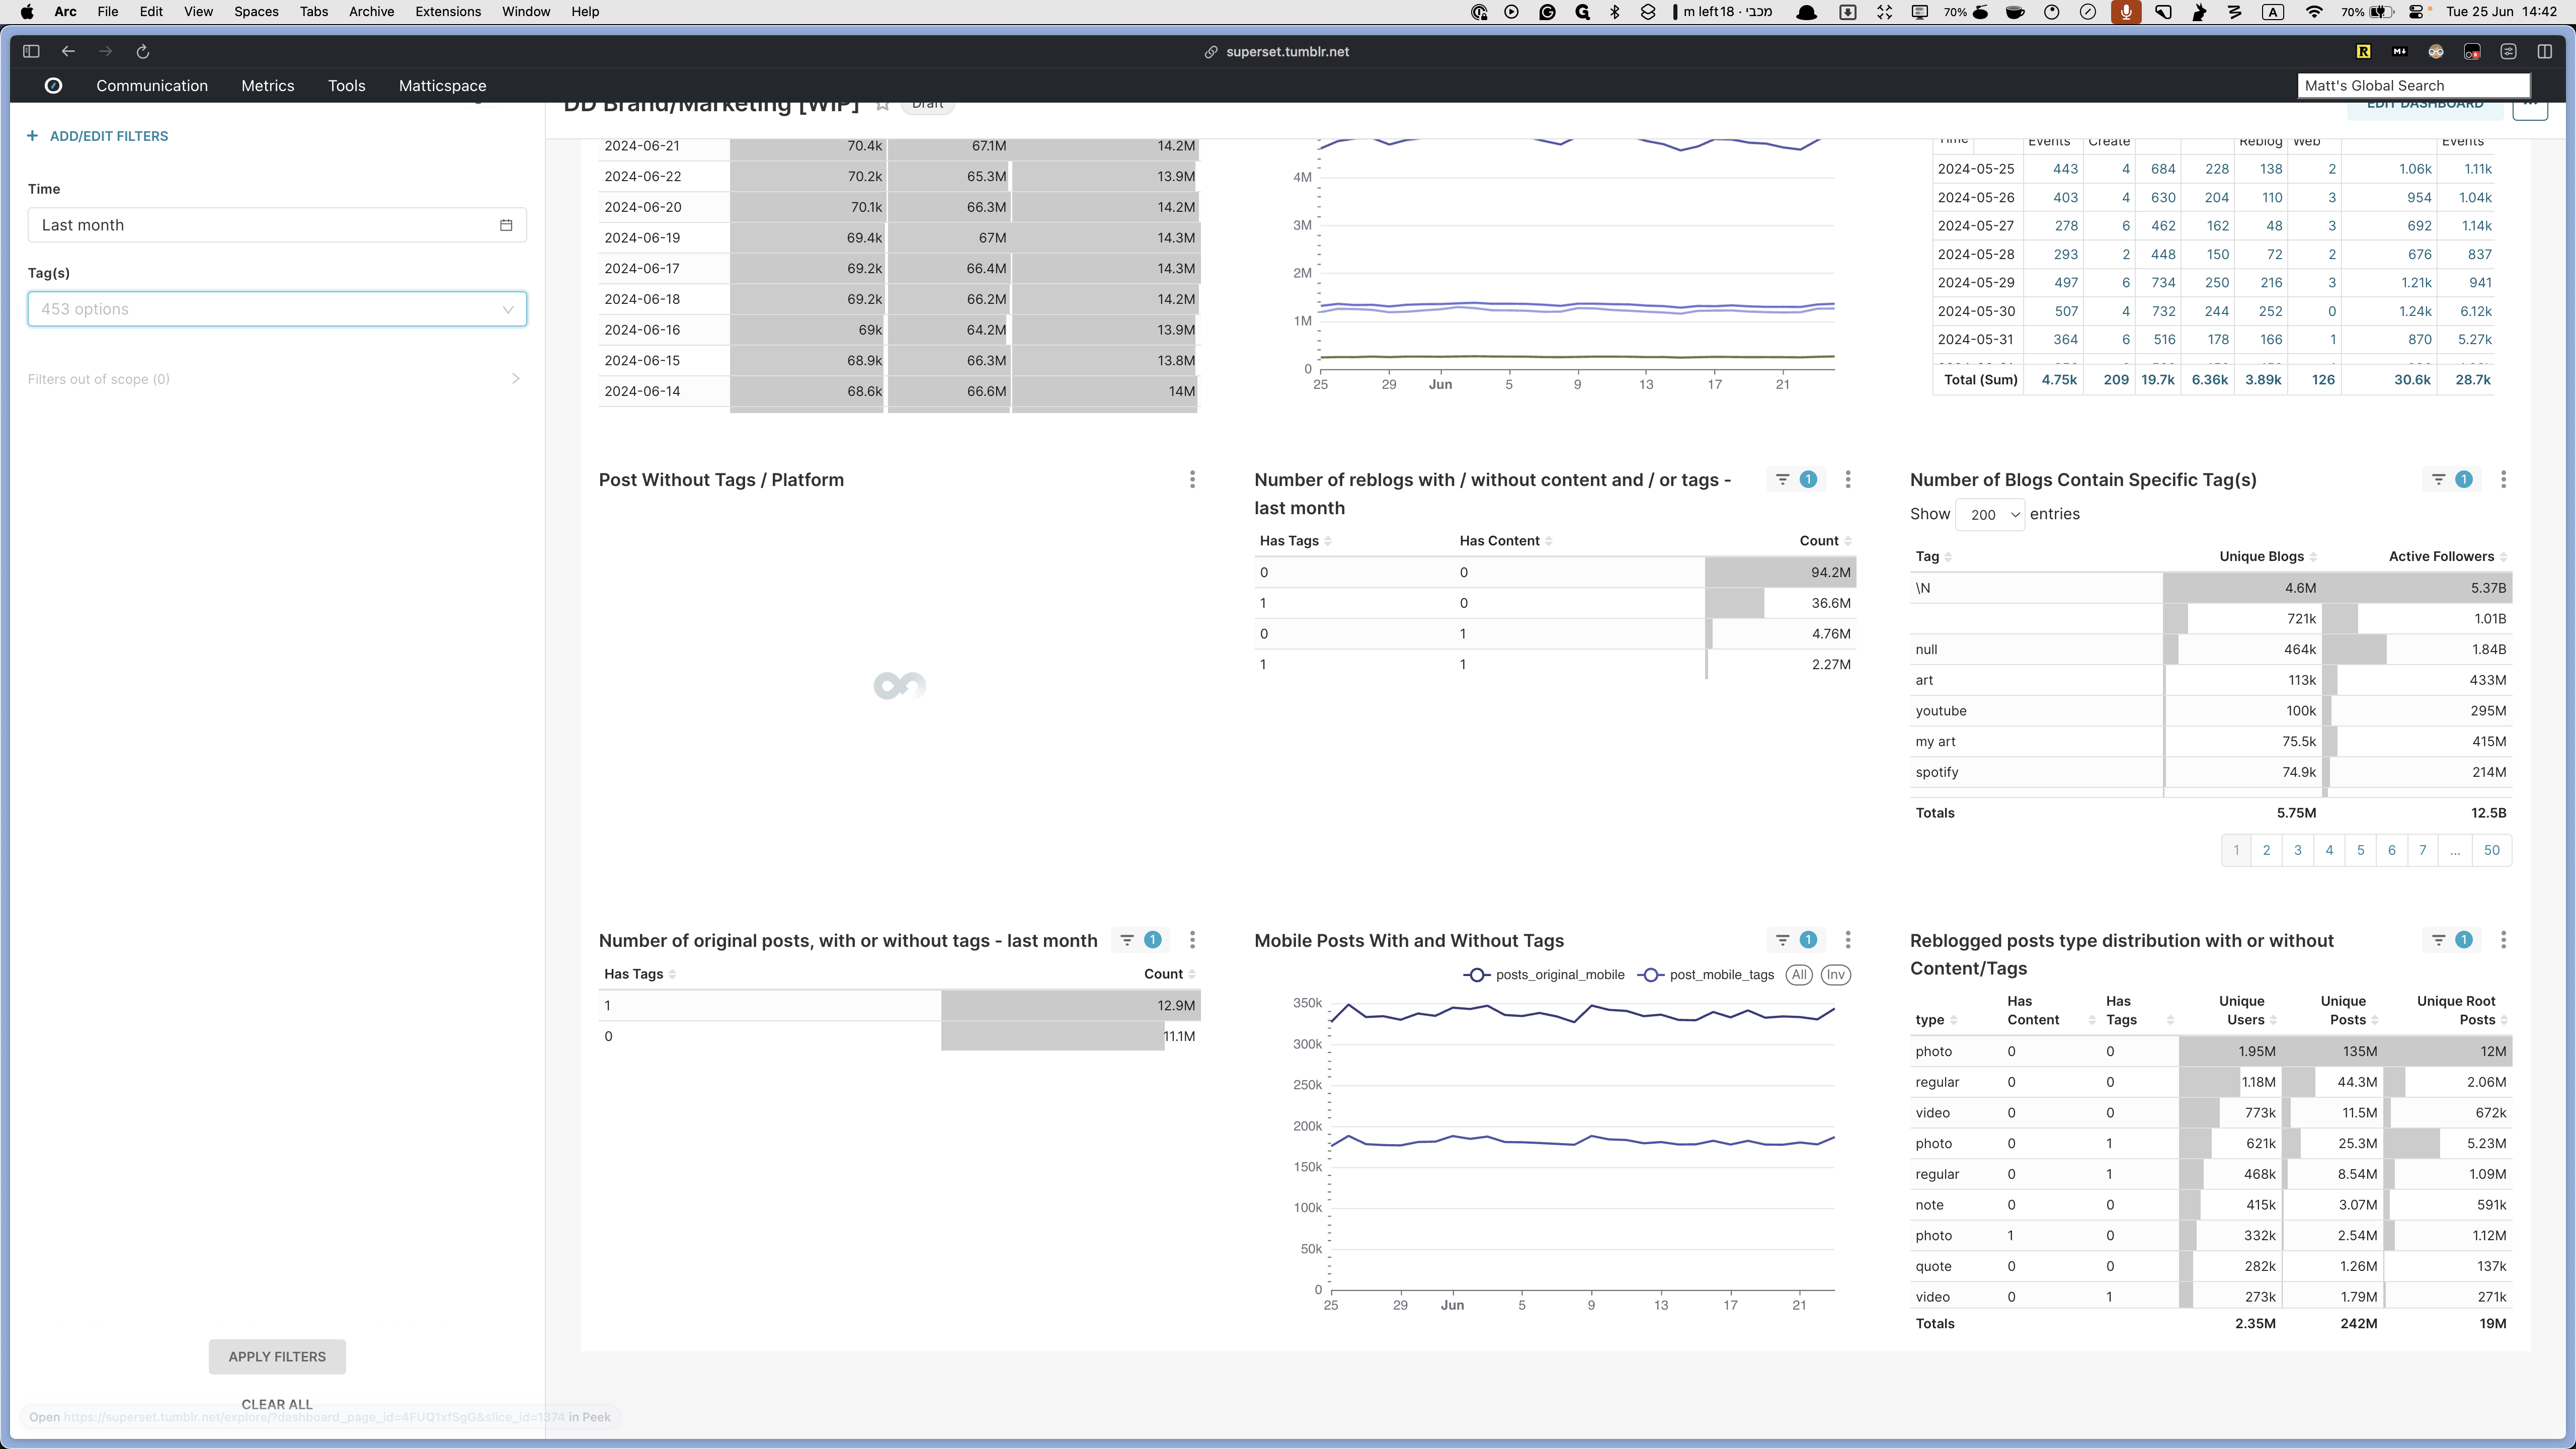Image resolution: width=2576 pixels, height=1449 pixels.
Task: Sort by Unique Blogs column
Action: tap(2267, 557)
